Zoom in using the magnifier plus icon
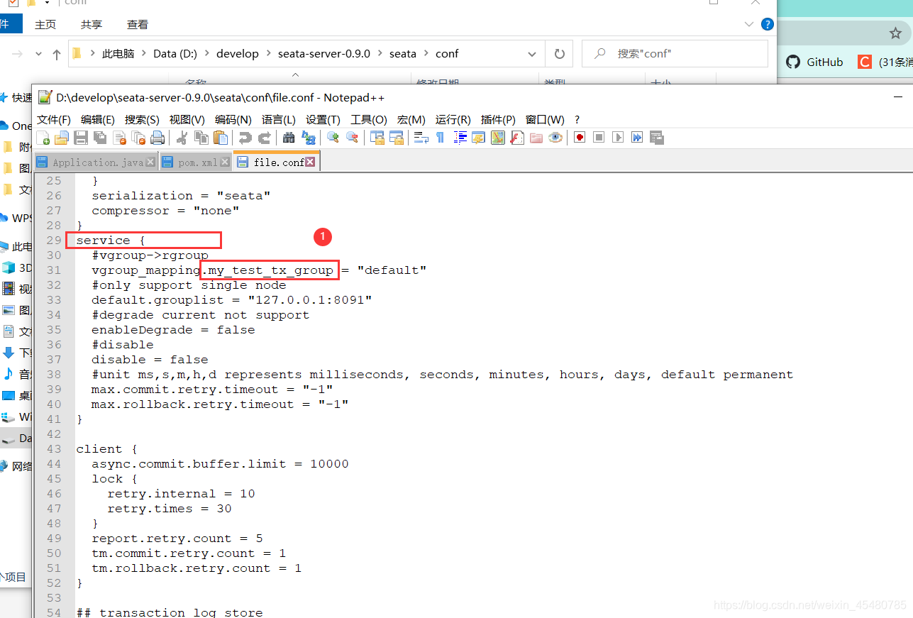 click(333, 138)
